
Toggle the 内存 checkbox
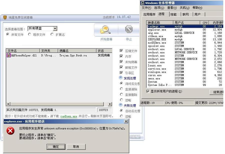pos(121,56)
